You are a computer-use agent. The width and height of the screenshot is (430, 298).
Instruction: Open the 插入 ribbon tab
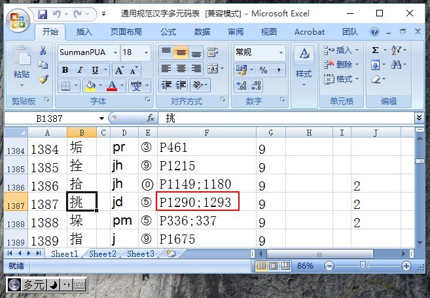84,31
